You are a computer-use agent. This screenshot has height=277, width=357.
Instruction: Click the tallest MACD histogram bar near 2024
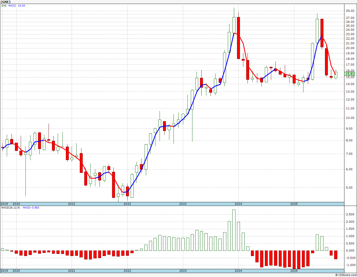click(234, 230)
